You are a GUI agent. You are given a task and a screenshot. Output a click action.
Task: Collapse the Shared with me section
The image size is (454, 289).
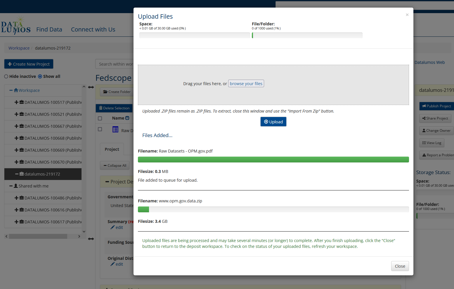[11, 186]
